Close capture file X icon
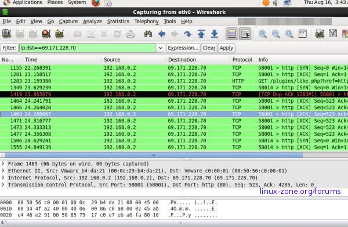Image resolution: width=348 pixels, height=227 pixels. (x=104, y=34)
